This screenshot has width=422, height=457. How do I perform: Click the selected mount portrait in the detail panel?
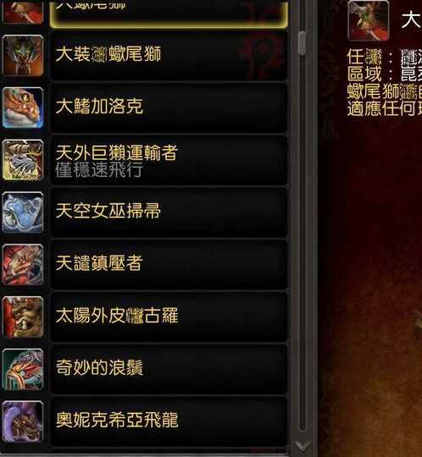(x=369, y=20)
